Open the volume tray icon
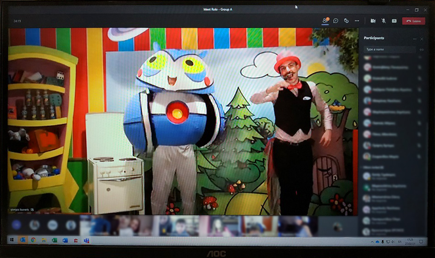 click(x=392, y=242)
